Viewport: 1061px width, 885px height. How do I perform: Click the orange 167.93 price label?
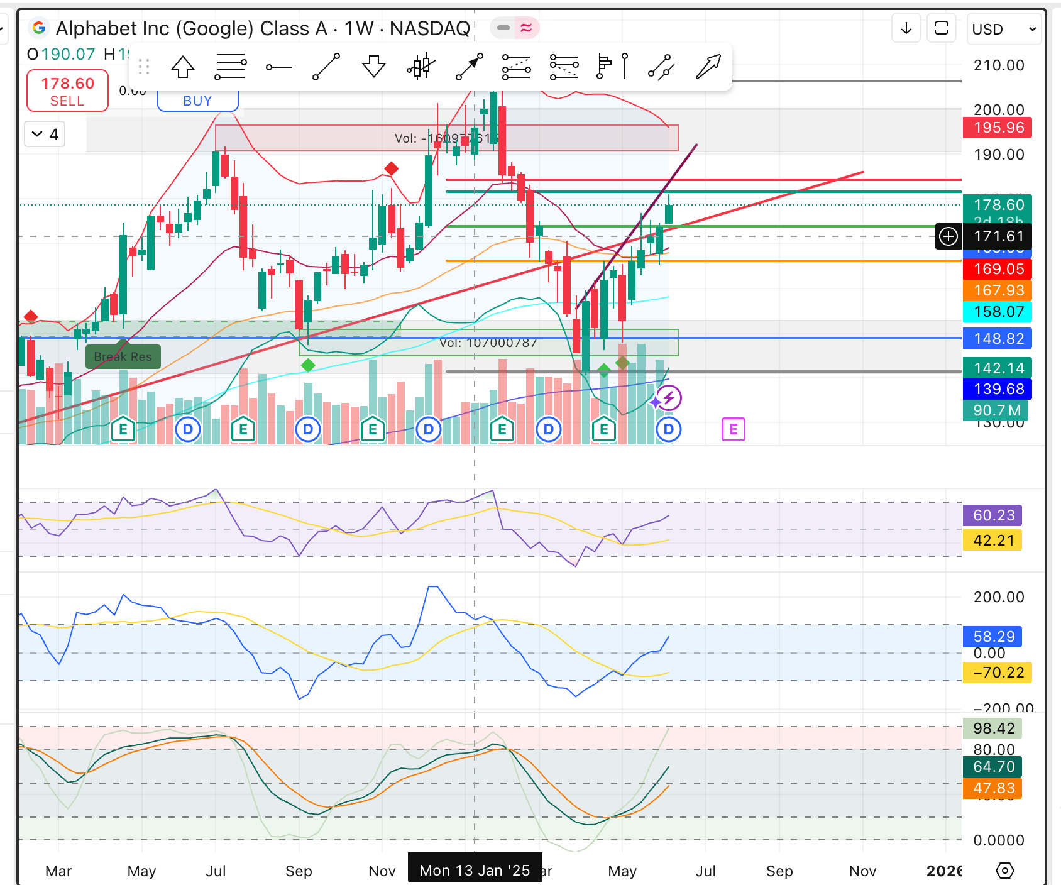(998, 290)
